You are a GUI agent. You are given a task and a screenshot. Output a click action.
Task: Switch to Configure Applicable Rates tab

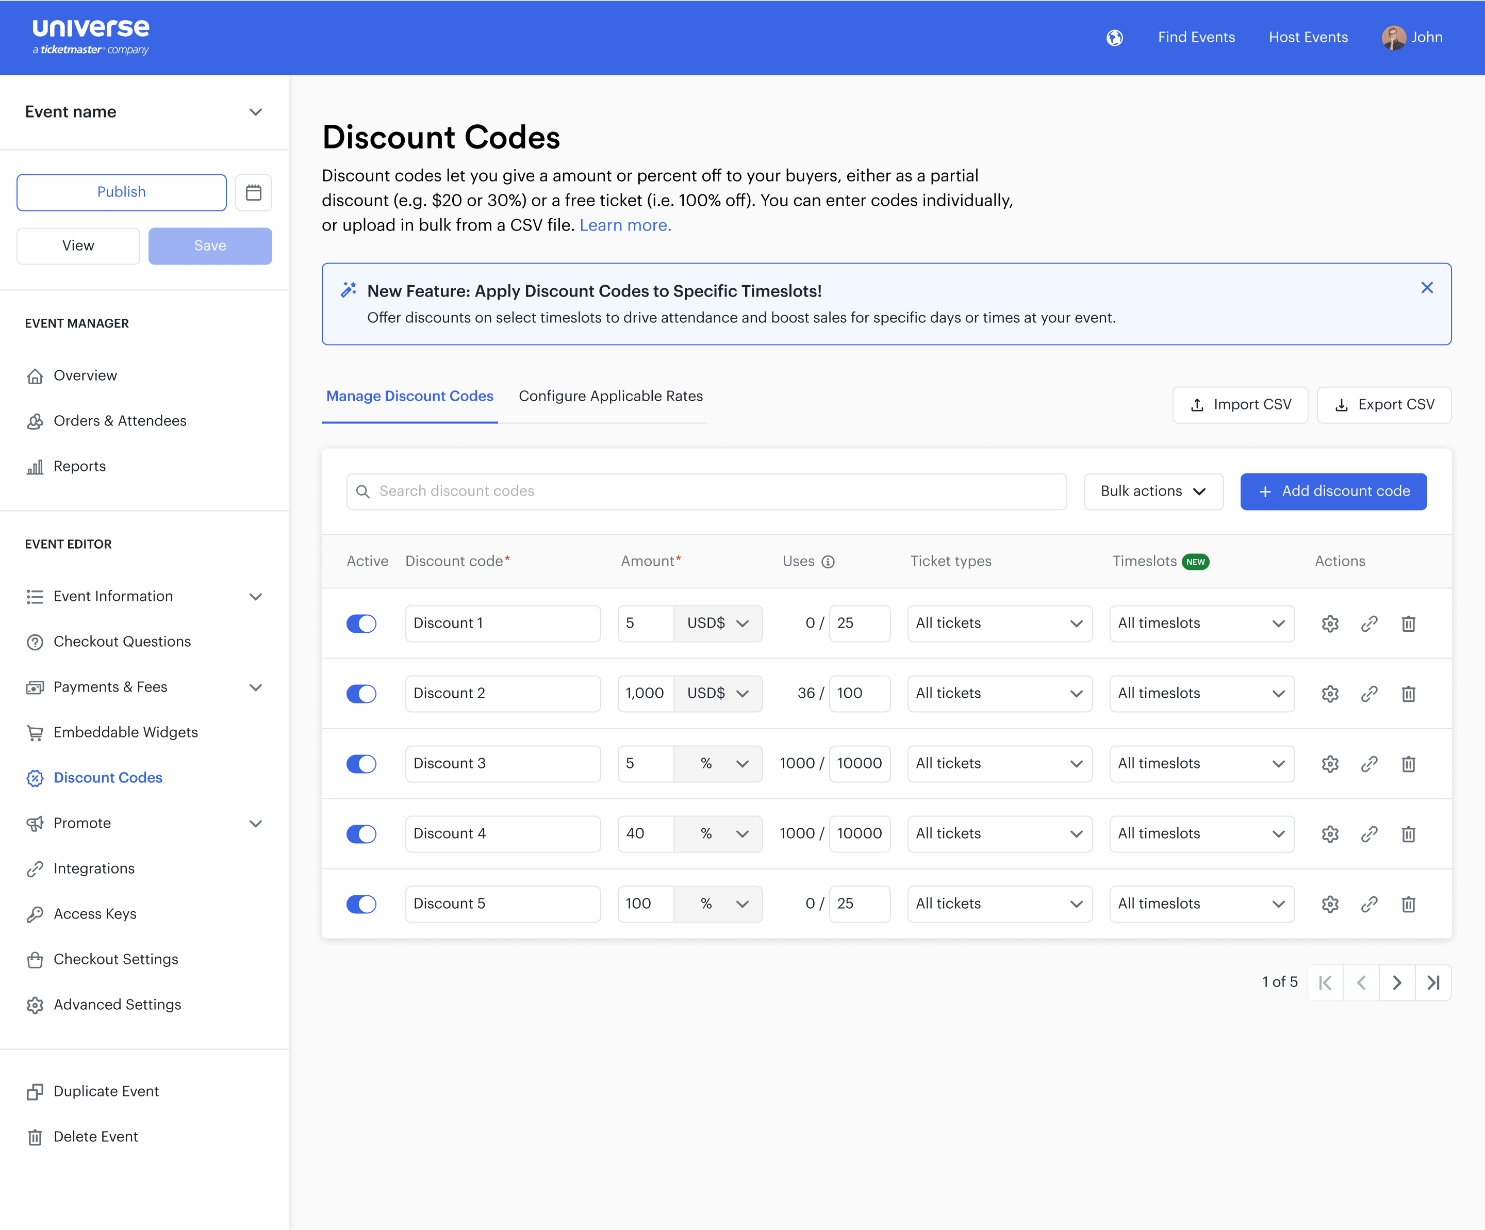pos(610,396)
